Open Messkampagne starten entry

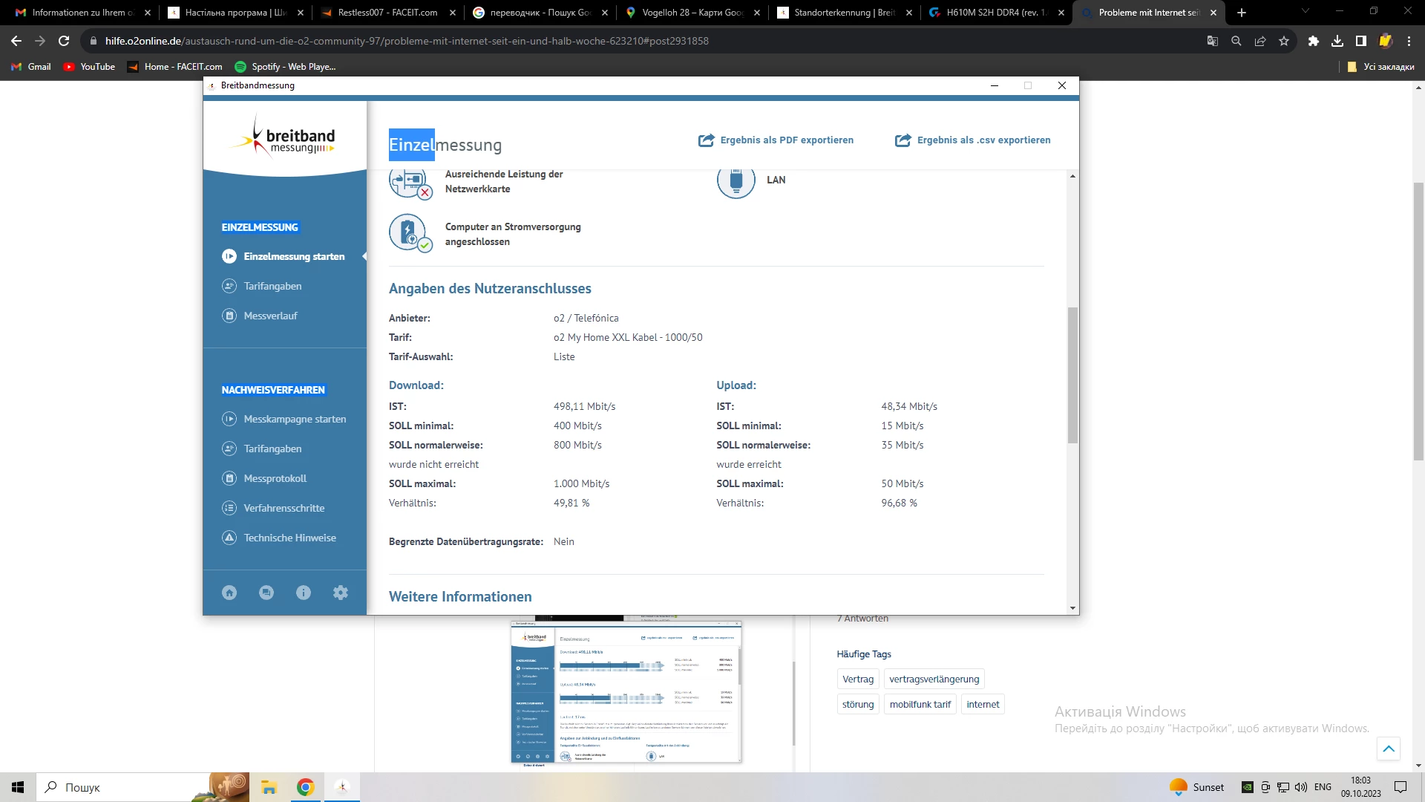pos(295,420)
